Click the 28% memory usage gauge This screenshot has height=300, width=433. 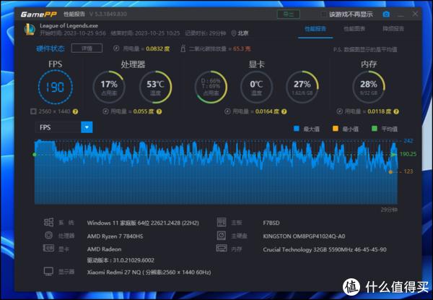[368, 87]
